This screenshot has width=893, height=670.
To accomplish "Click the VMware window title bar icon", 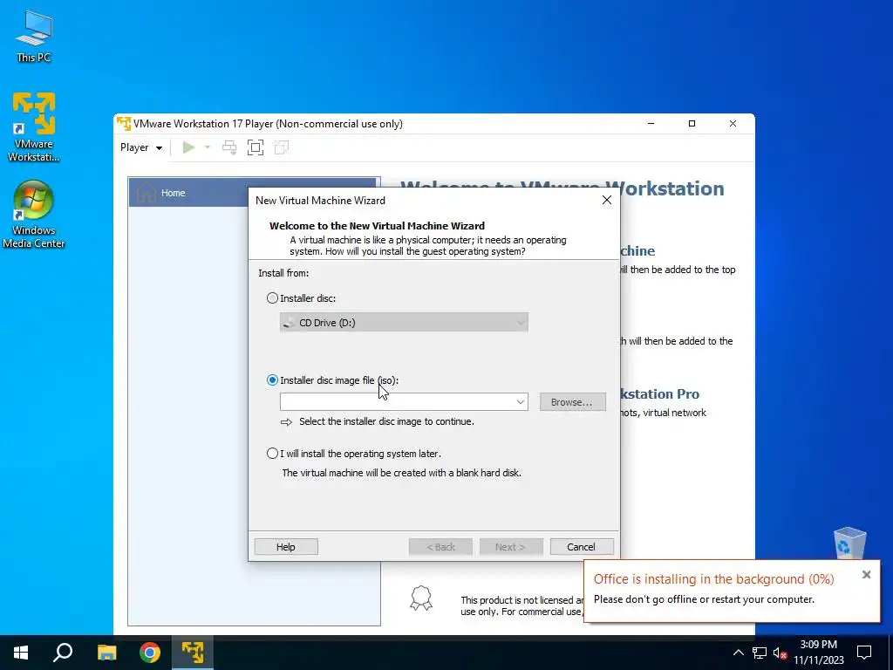I will coord(124,124).
